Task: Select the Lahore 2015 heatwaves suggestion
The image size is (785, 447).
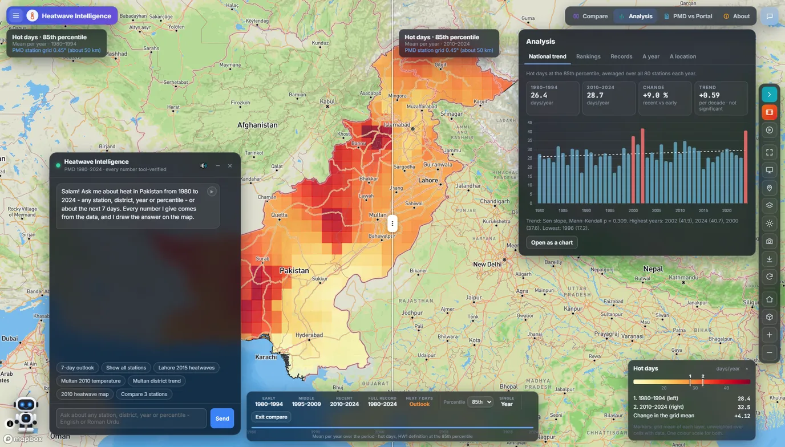Action: click(x=187, y=368)
